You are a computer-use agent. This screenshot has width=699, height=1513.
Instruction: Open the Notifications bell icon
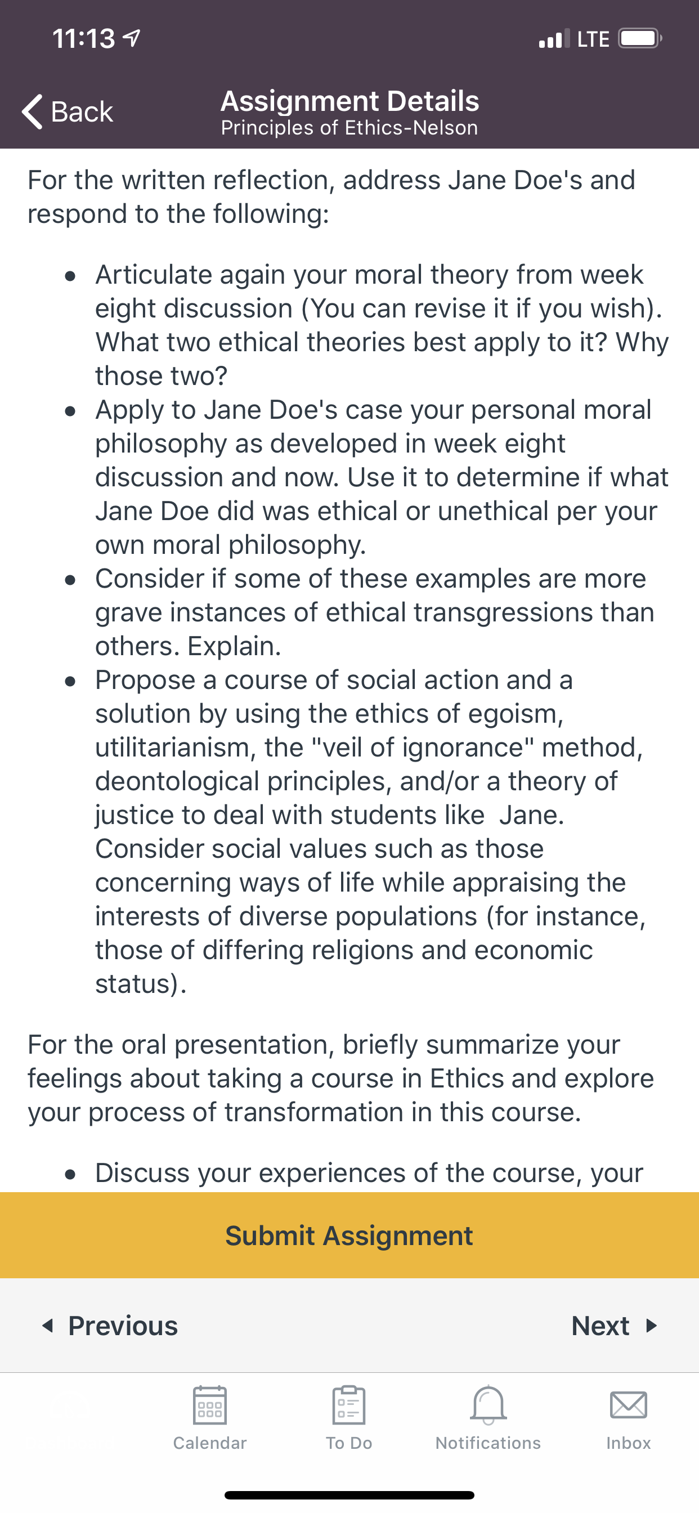(x=488, y=1405)
